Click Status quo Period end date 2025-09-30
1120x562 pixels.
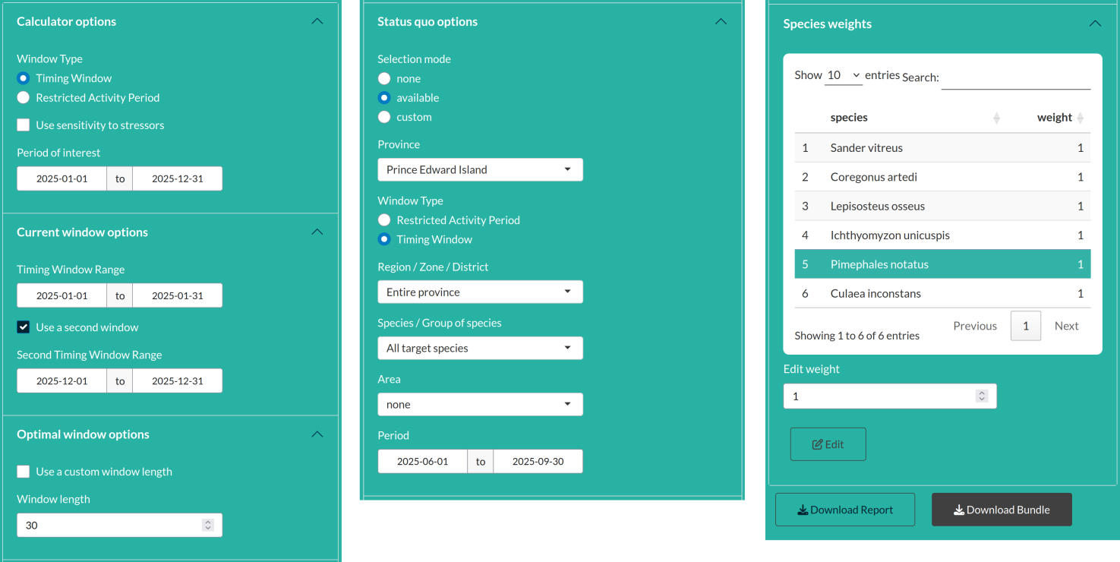(x=538, y=461)
